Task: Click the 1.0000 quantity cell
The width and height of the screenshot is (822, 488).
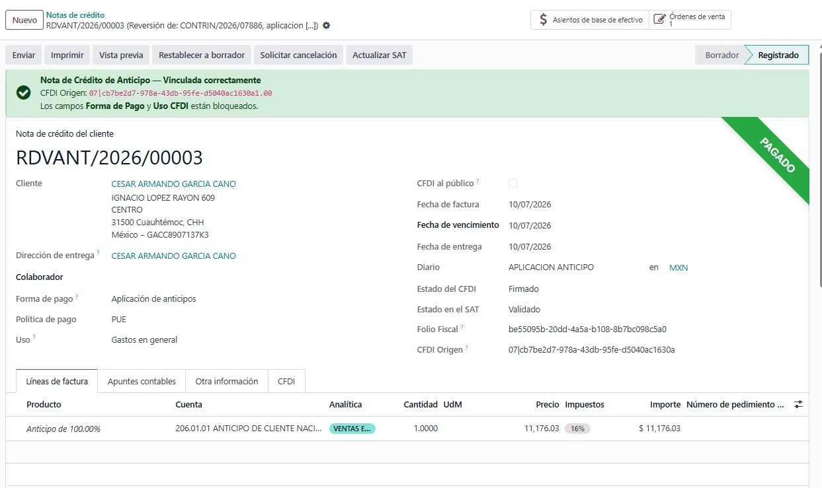Action: pyautogui.click(x=426, y=429)
